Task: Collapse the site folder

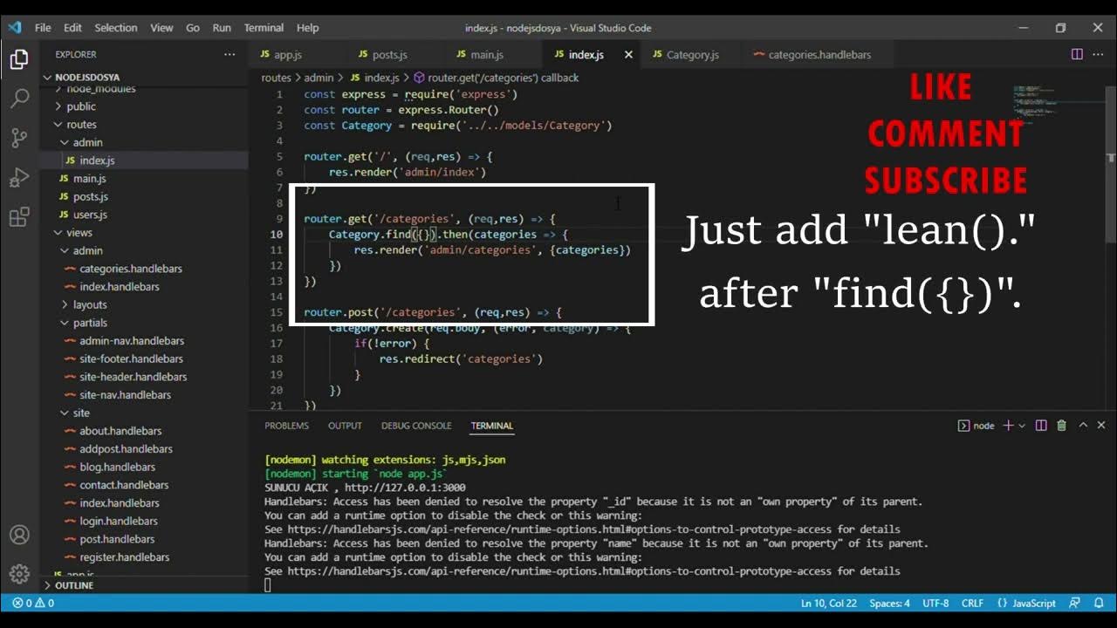Action: [x=144, y=413]
